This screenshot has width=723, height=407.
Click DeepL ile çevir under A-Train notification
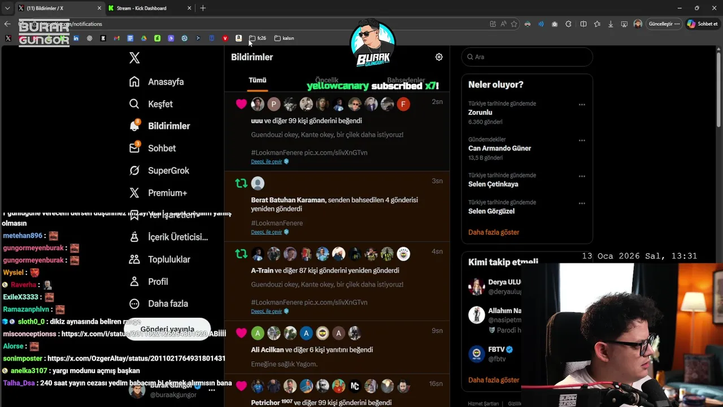(267, 311)
